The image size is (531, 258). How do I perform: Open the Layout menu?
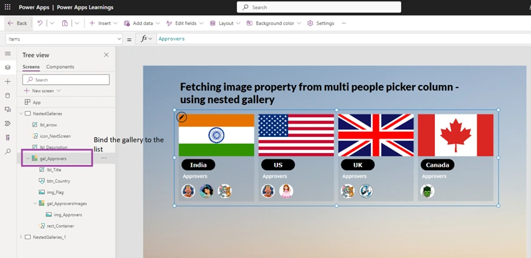coord(225,23)
